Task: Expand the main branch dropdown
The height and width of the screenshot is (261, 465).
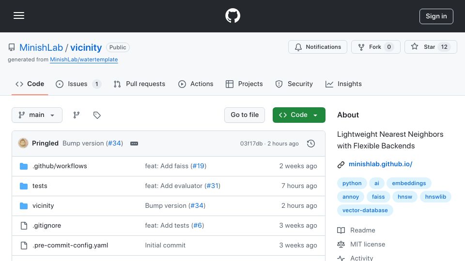Action: point(37,115)
